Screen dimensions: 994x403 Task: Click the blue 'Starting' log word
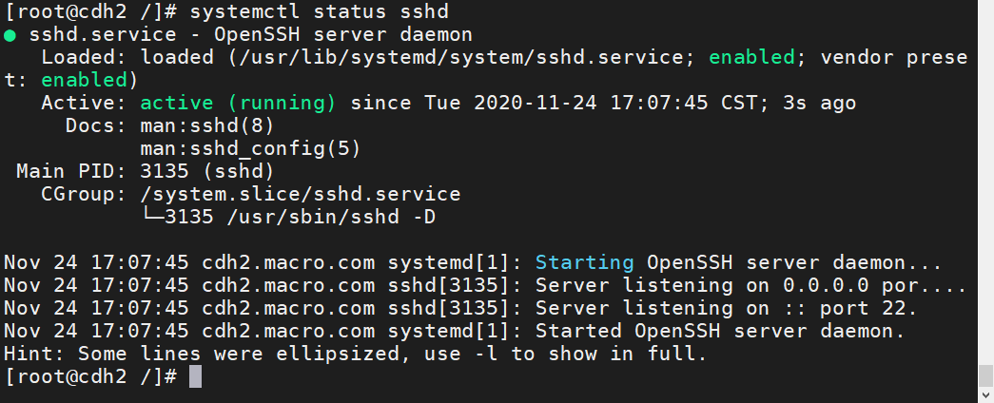[584, 263]
